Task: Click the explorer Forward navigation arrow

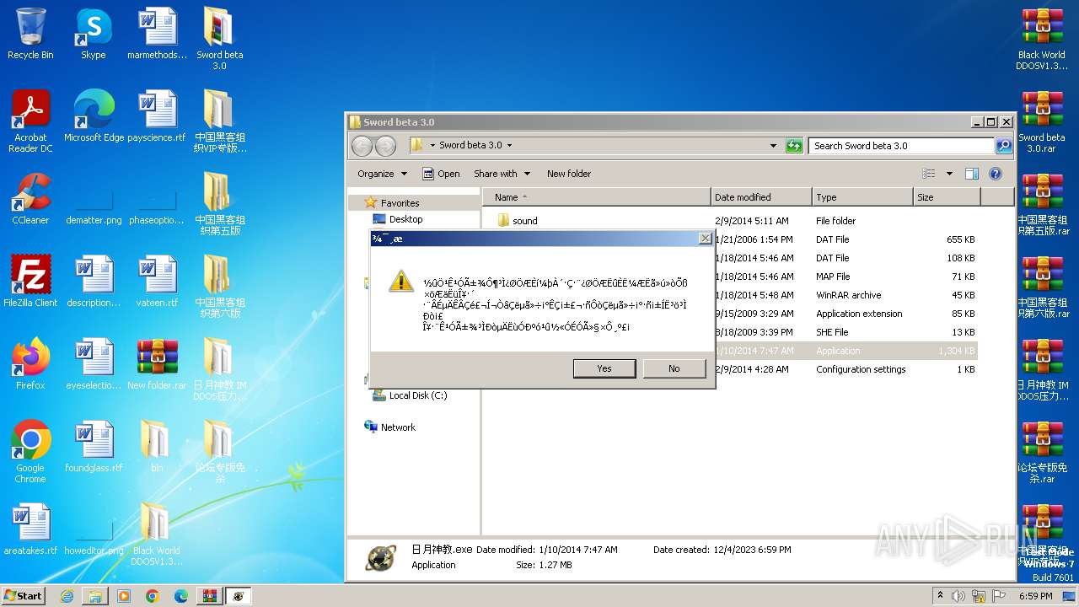Action: click(x=385, y=146)
